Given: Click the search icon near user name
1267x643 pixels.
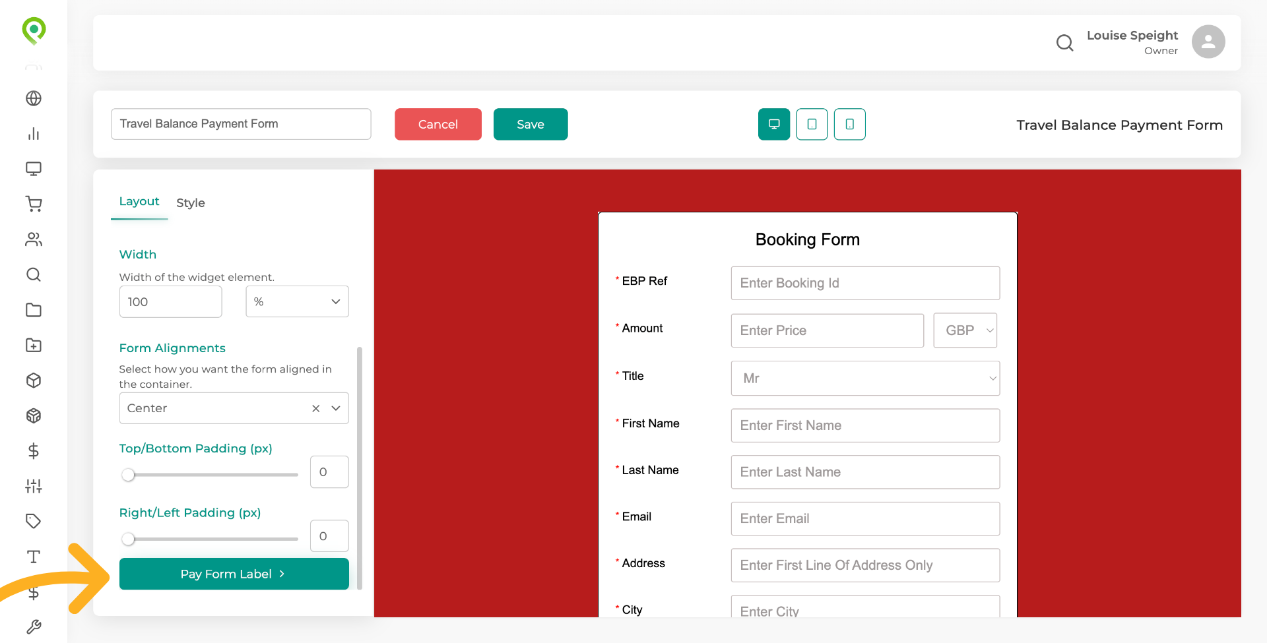Looking at the screenshot, I should pyautogui.click(x=1064, y=43).
